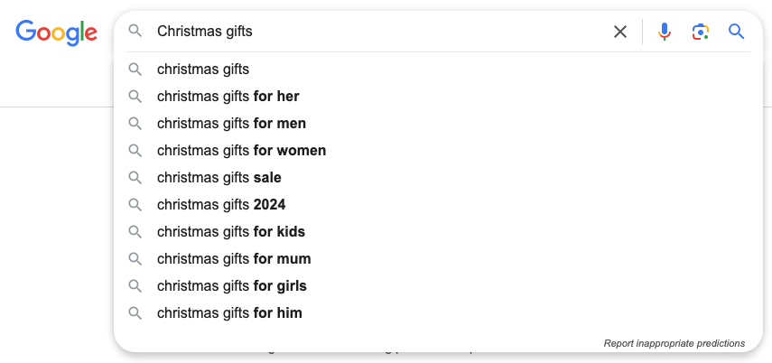Select the plain 'christmas gifts' suggestion
Screen dimensions: 772x363
[x=203, y=70]
